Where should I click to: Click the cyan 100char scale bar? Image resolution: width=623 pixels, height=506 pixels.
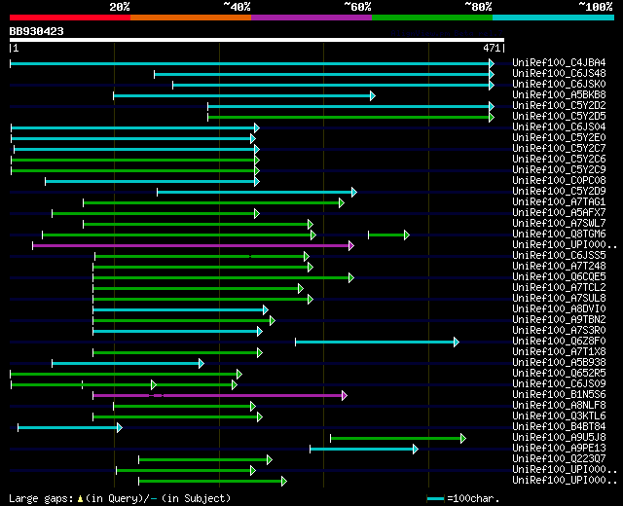(x=435, y=499)
